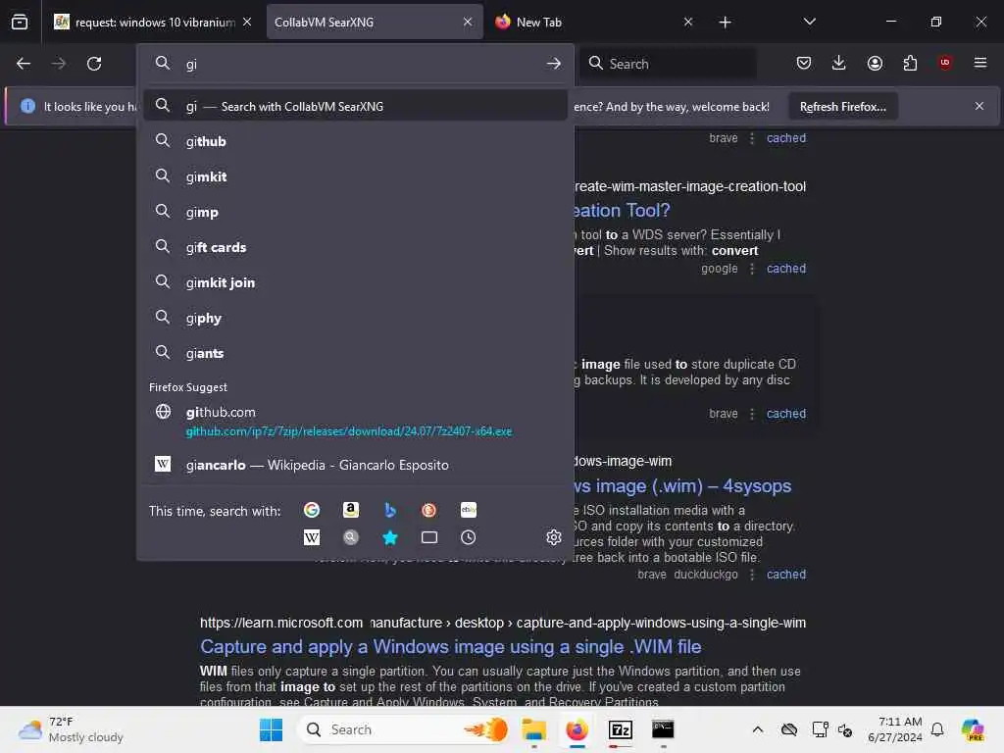Open the clock showing 7:11 AM
The image size is (1004, 753).
coord(894,729)
